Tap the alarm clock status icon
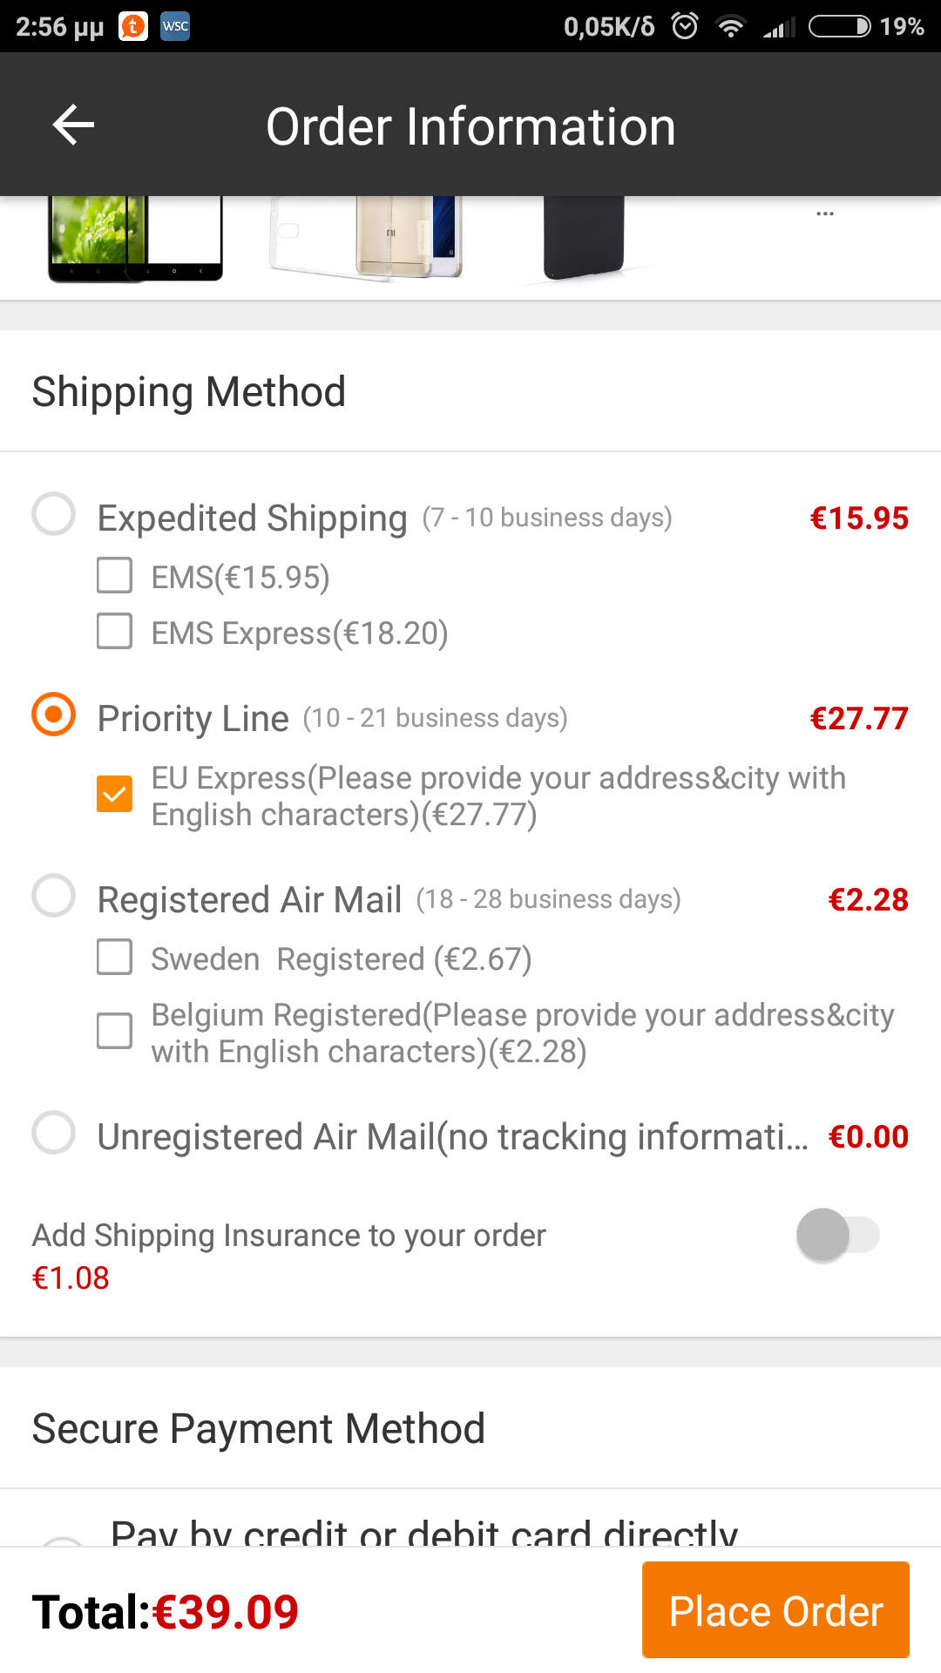The height and width of the screenshot is (1673, 941). click(685, 26)
